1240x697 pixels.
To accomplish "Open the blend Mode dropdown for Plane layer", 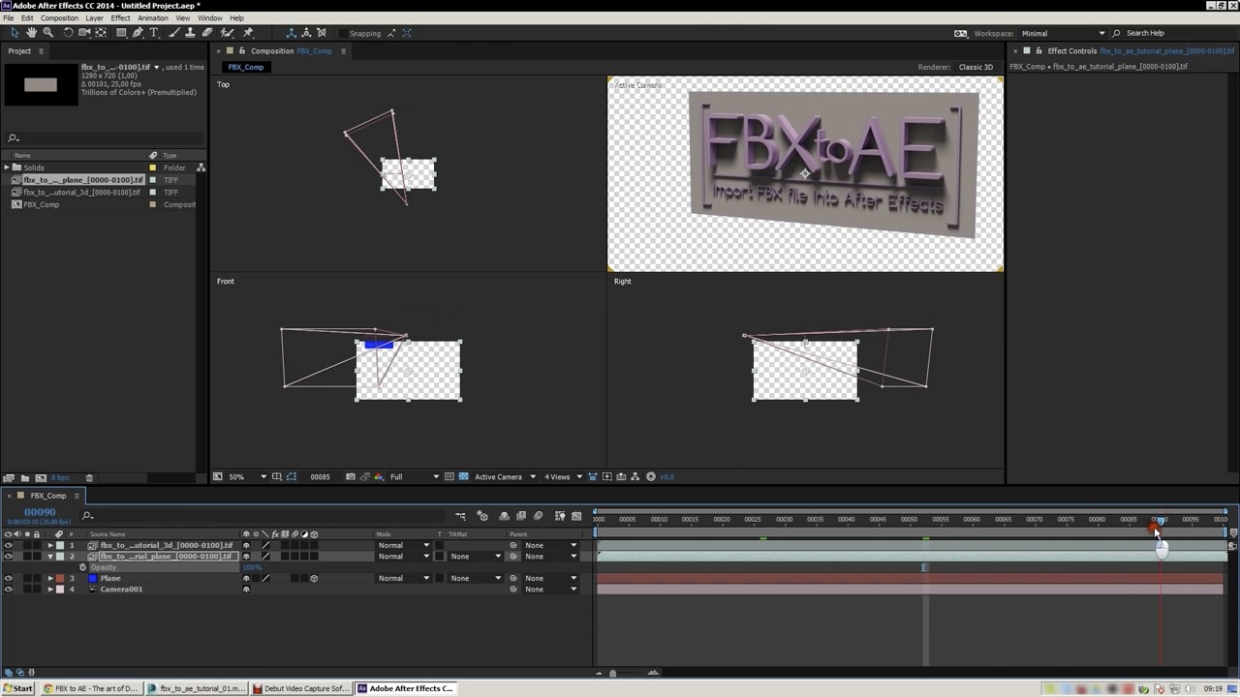I will point(404,578).
